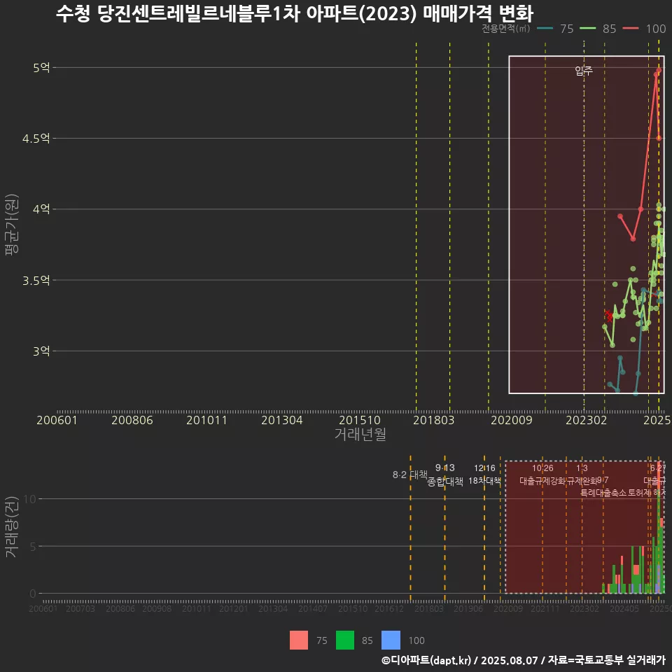Screen dimensions: 672x672
Task: Click the 12·16 18차대책 policy label
Action: coord(484,475)
